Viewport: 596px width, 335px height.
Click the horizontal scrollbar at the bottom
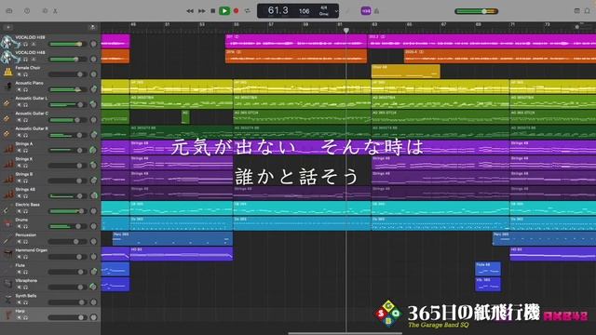345,333
